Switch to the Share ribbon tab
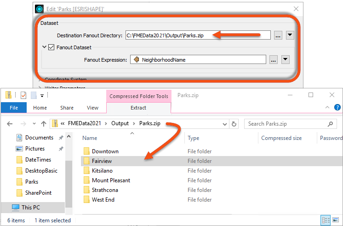Viewport: 343px width, 226px height. coord(67,108)
